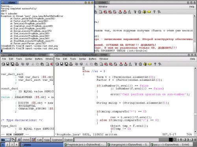Build tags (ctags) icon in ProgNode.java toolbar
This screenshot has width=197, height=147.
coord(145,64)
